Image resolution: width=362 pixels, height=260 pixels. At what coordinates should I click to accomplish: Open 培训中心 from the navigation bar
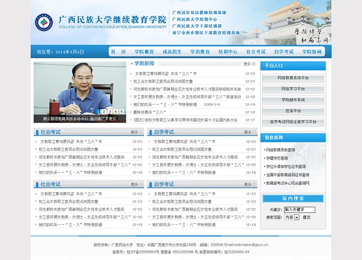click(228, 52)
